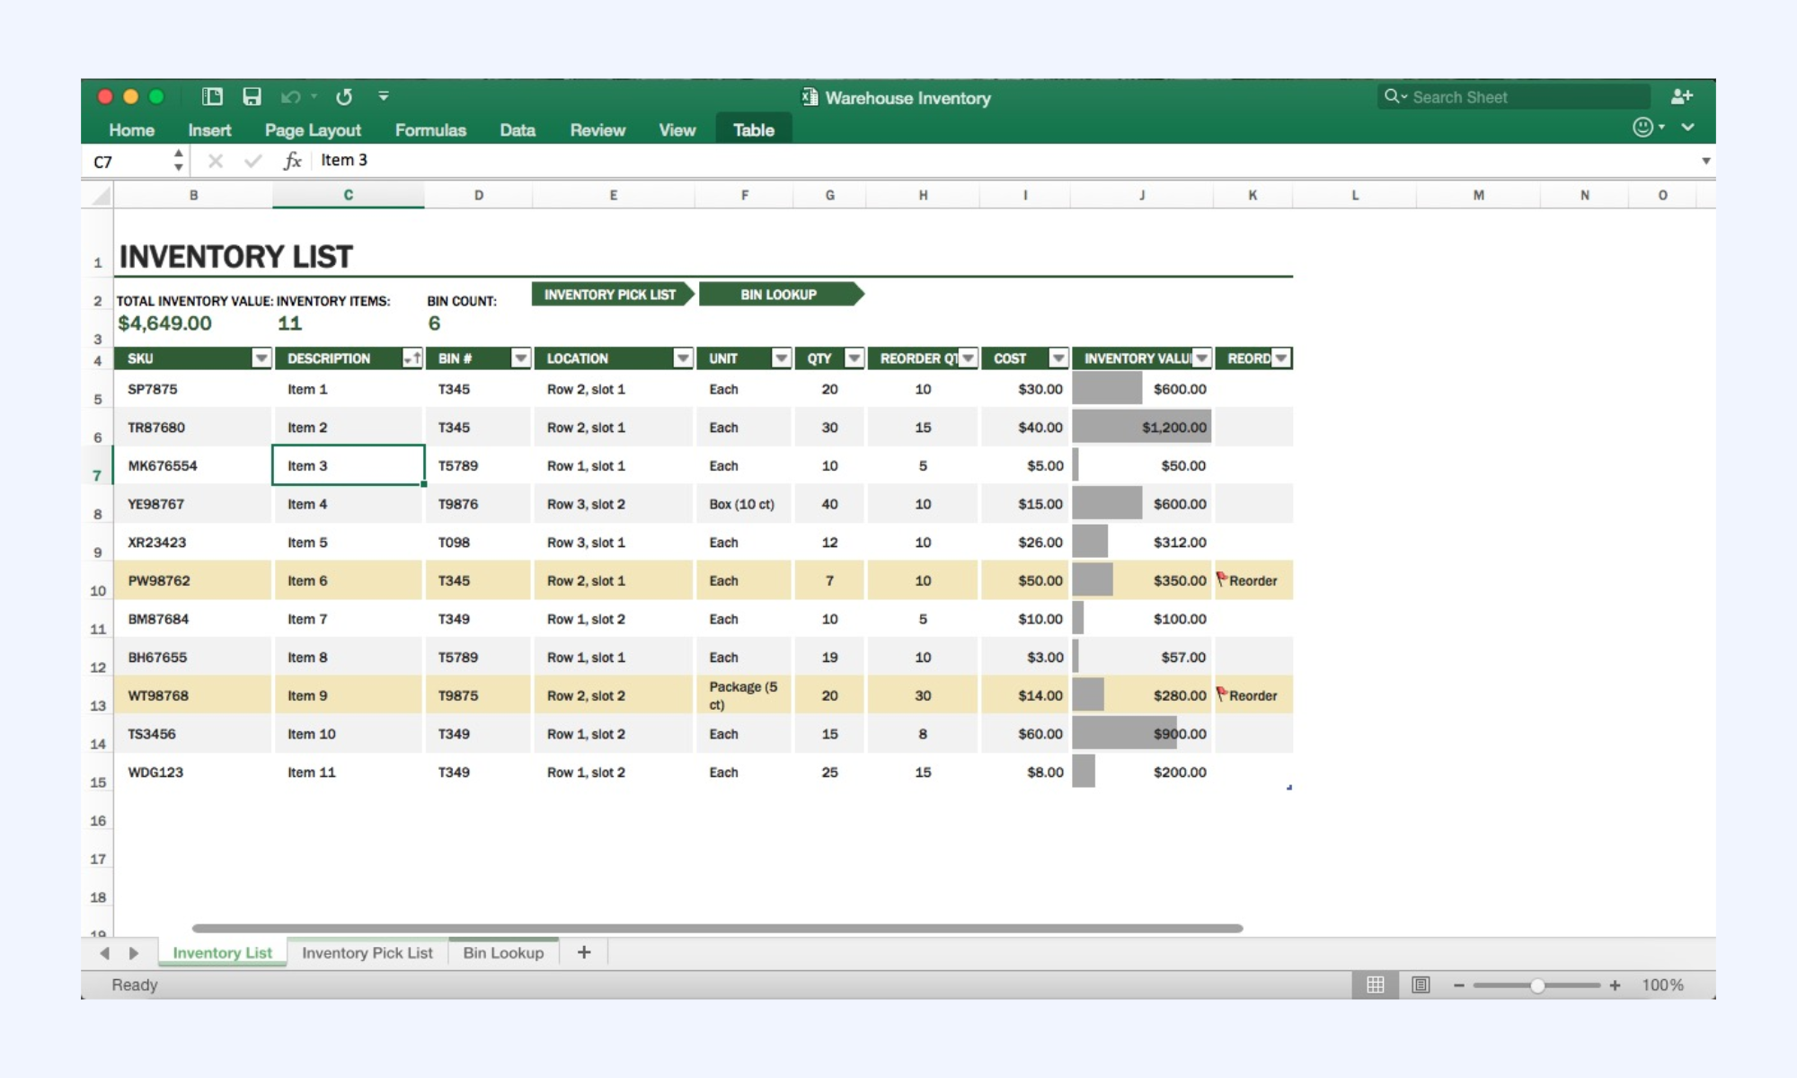The width and height of the screenshot is (1797, 1078).
Task: Add a new sheet with plus icon
Action: click(x=584, y=952)
